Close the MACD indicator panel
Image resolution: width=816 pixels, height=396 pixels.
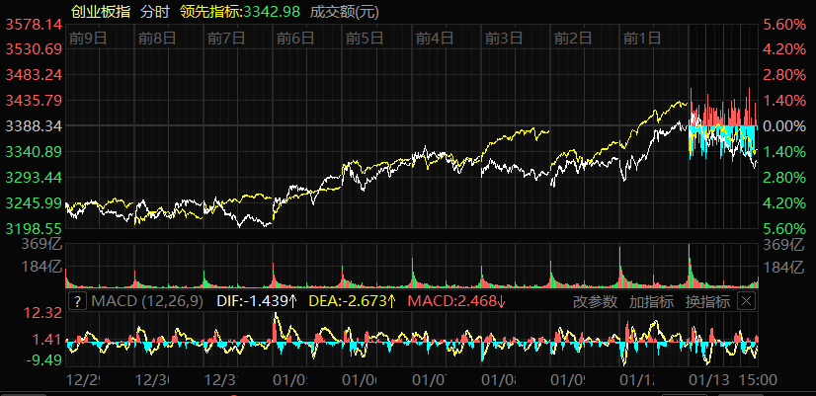[x=746, y=301]
